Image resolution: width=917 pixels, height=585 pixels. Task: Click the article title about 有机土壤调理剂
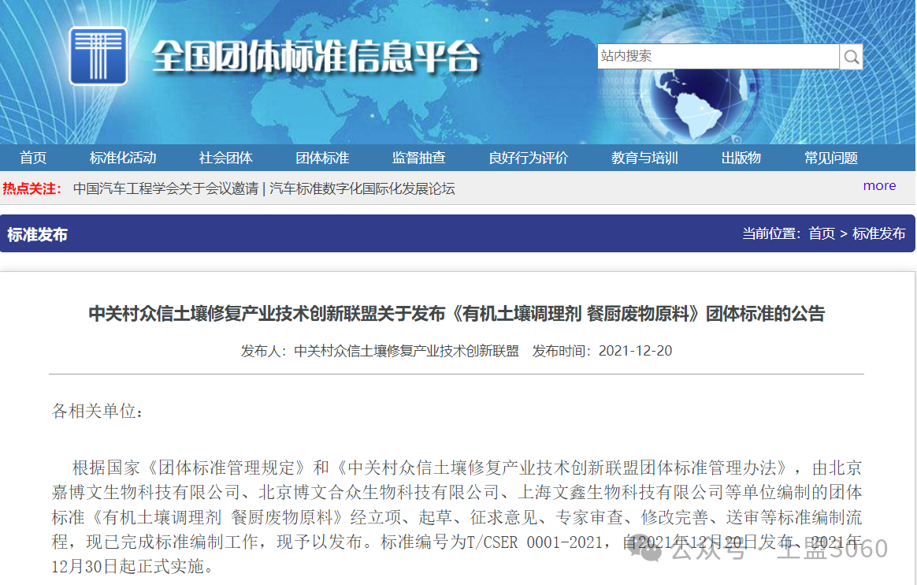tap(457, 314)
